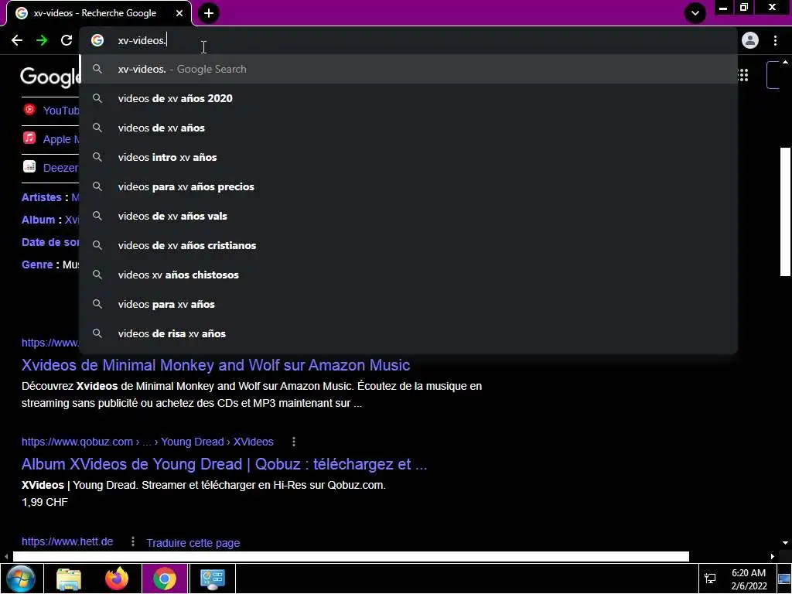Open the tab search dropdown chevron
Viewport: 792px width, 594px height.
point(695,13)
